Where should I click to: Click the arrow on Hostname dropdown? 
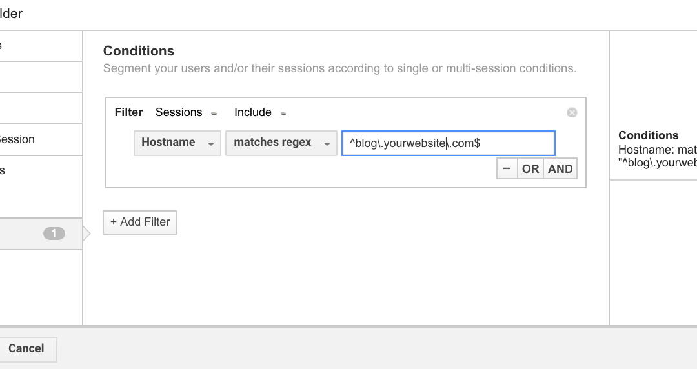[211, 144]
